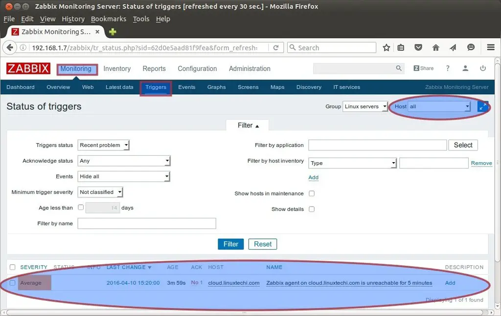The width and height of the screenshot is (501, 316).
Task: Go to the Latest data submenu
Action: (x=119, y=87)
